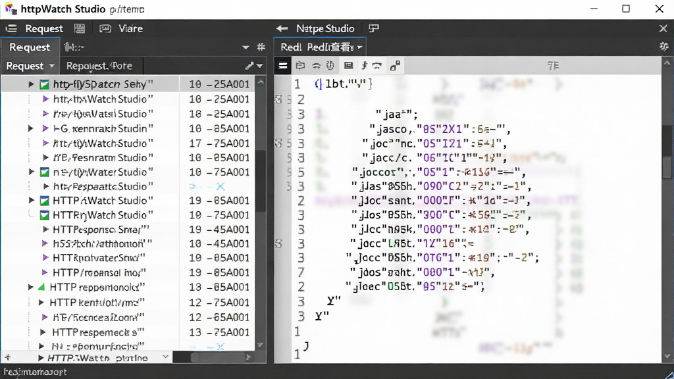Viewport: 674px width, 379px height.
Task: Click green envelope icon on the 19 –85A001 Watch Studio row
Action: coord(44,201)
